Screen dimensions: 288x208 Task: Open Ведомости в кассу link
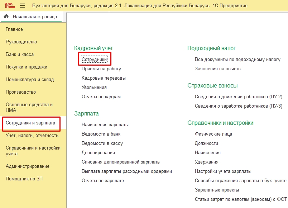coord(102,143)
